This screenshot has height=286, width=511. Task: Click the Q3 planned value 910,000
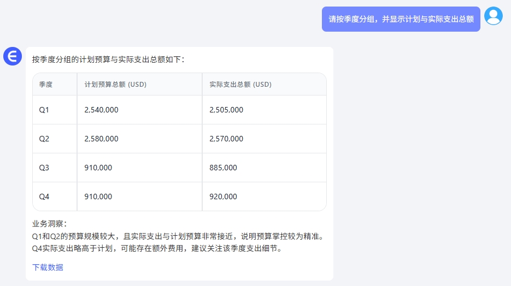(98, 168)
